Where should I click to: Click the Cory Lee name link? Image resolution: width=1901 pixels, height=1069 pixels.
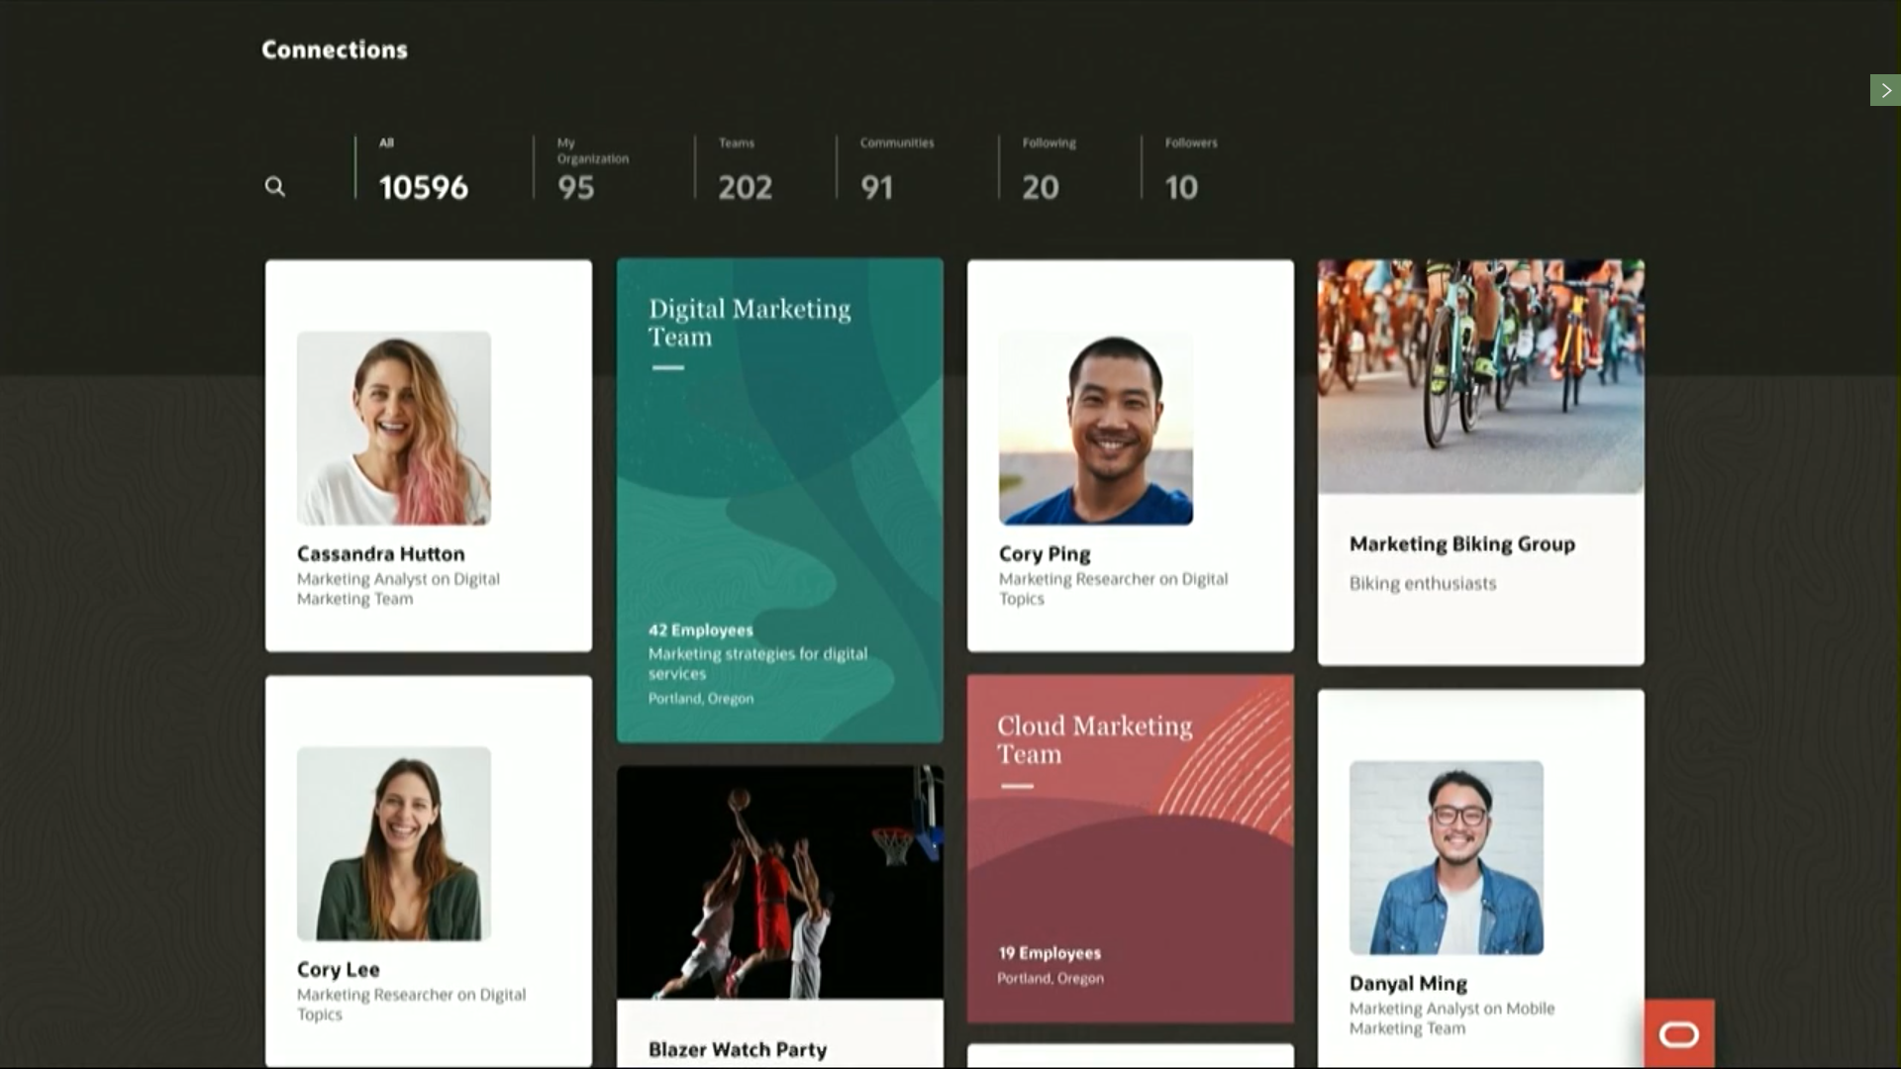coord(338,970)
